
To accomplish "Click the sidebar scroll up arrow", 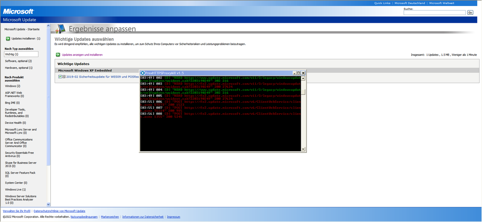I will coord(48,26).
